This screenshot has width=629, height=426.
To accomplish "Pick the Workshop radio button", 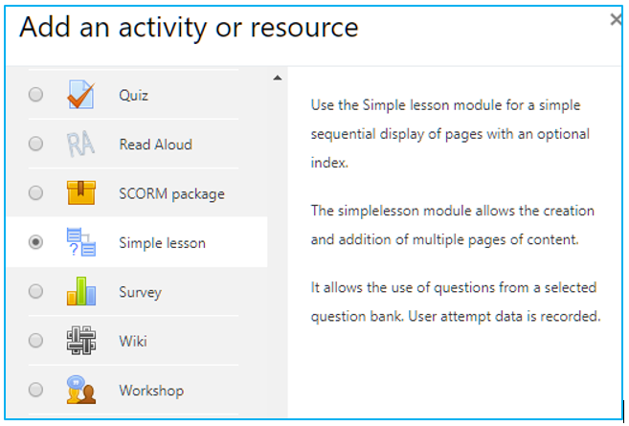I will tap(35, 389).
